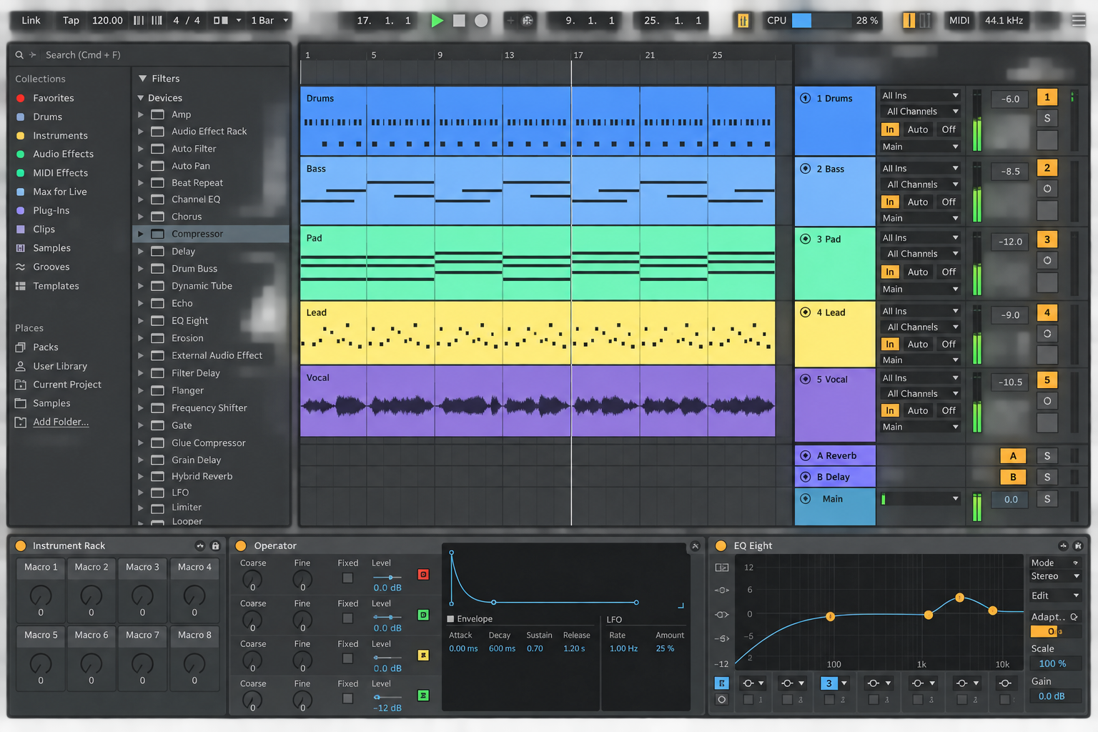Image resolution: width=1098 pixels, height=732 pixels.
Task: Open the All Ins dropdown on 1 Drums
Action: pyautogui.click(x=920, y=96)
